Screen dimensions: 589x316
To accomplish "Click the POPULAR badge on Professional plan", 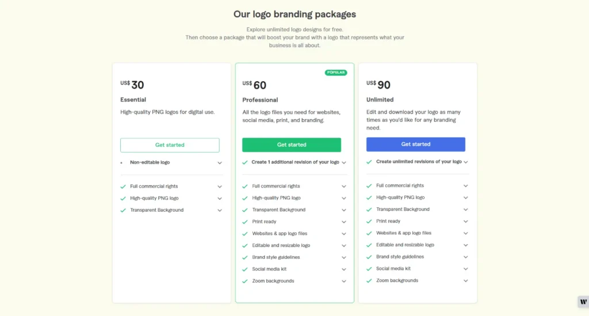I will [x=336, y=73].
